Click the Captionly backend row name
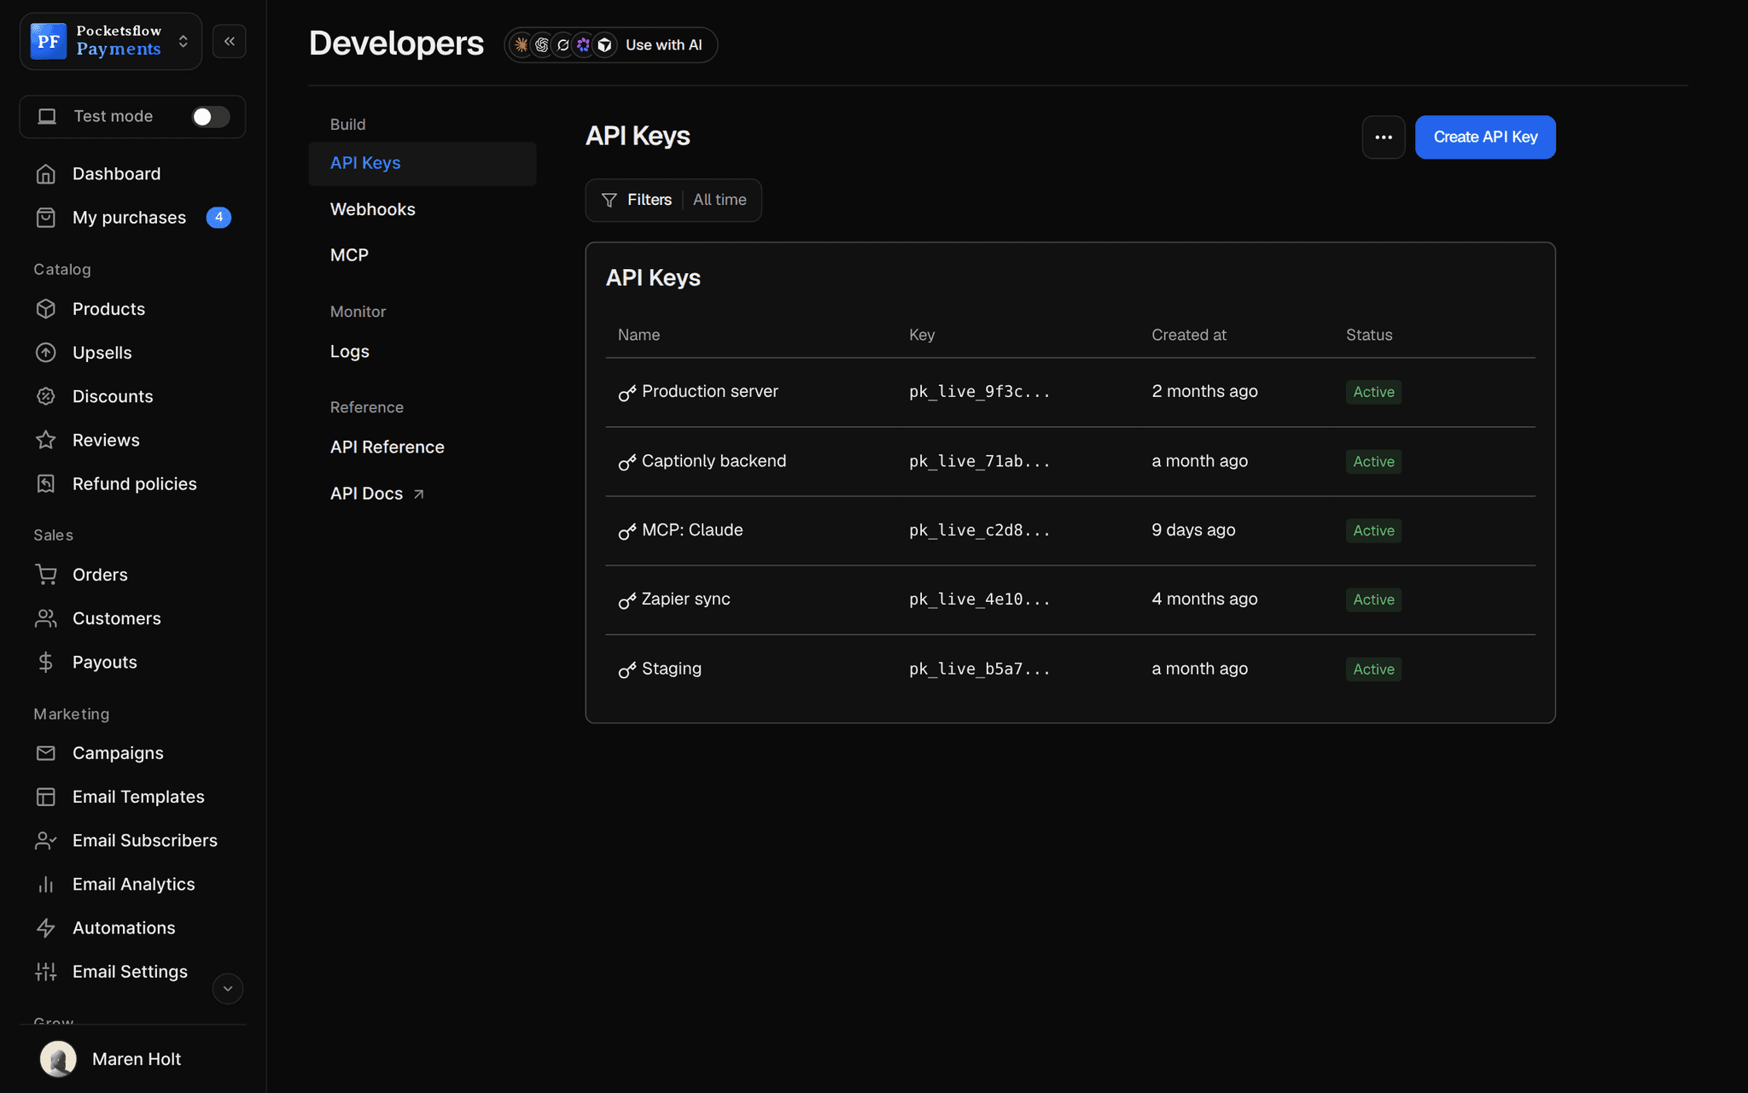This screenshot has width=1748, height=1093. coord(714,461)
